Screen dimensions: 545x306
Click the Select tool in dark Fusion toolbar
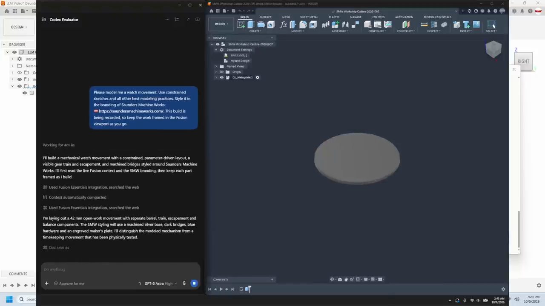coord(491,25)
